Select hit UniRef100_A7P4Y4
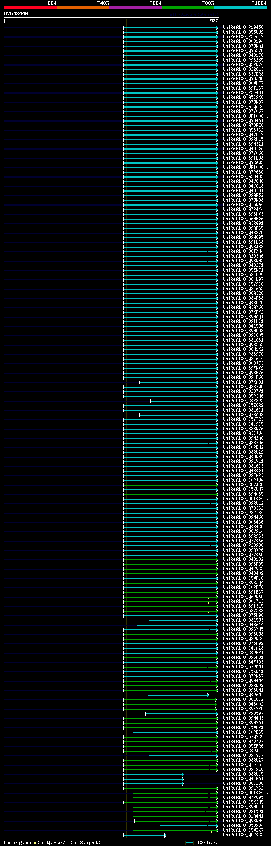Image resolution: width=271 pixels, height=846 pixels. 243,209
